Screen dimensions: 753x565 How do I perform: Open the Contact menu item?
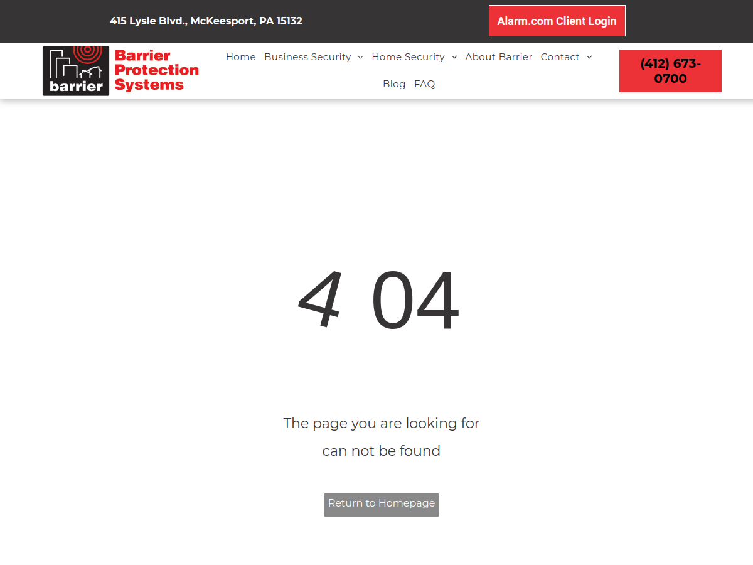(x=560, y=57)
